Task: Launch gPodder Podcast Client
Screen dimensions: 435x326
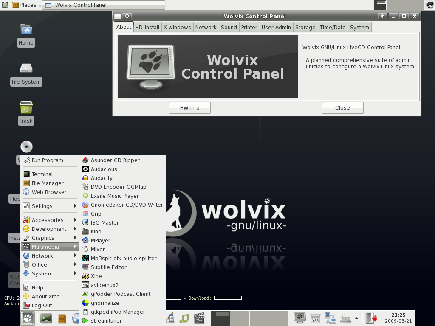Action: (122, 294)
